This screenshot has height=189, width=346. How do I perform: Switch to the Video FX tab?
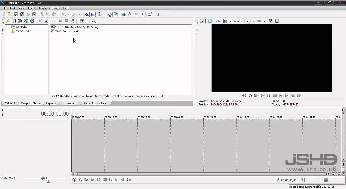click(x=10, y=103)
